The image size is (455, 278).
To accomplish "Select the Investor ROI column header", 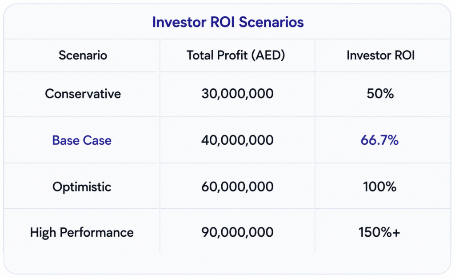I will [380, 55].
